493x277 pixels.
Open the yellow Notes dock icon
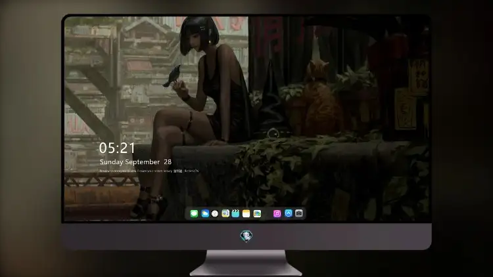coord(246,213)
